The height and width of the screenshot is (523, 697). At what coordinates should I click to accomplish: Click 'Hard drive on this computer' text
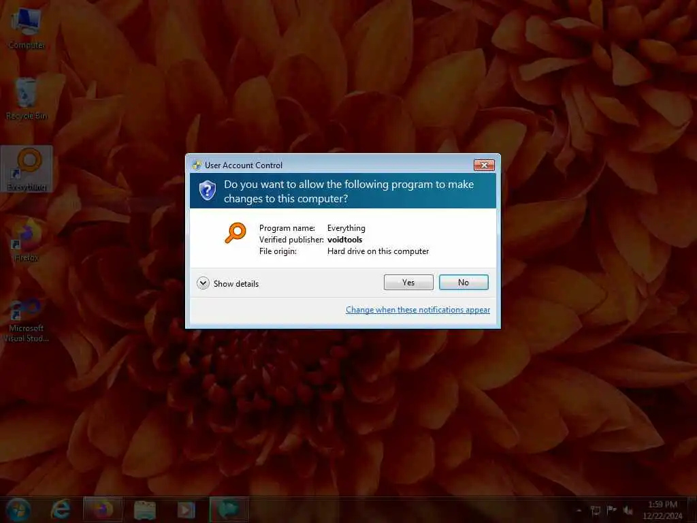(378, 251)
